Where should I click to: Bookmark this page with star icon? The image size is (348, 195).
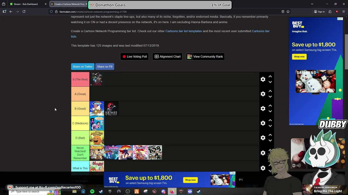coord(288,12)
